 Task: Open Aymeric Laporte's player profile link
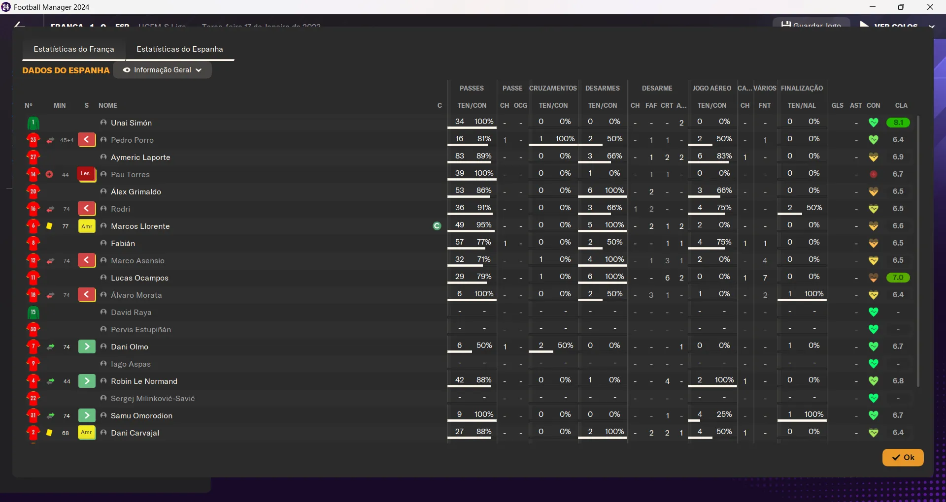pyautogui.click(x=140, y=157)
